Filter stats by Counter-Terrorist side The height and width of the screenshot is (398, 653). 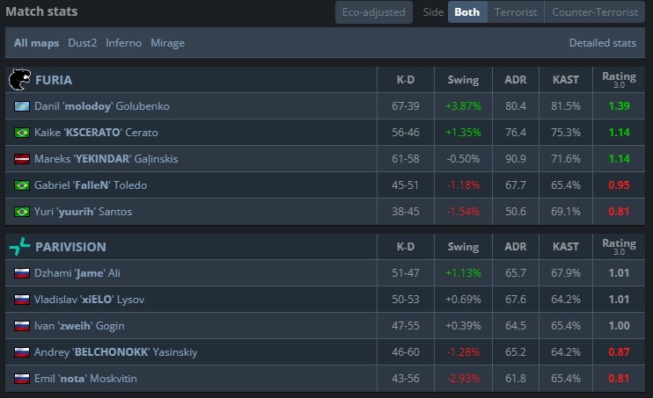[x=595, y=12]
